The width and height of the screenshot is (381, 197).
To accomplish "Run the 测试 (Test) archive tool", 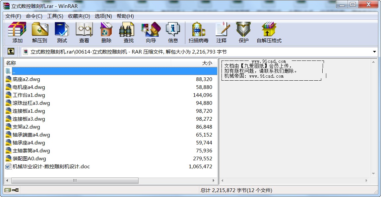I will coord(62,32).
